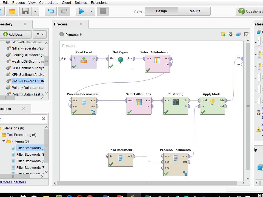Select the bottom Process Documents operator

(176, 164)
